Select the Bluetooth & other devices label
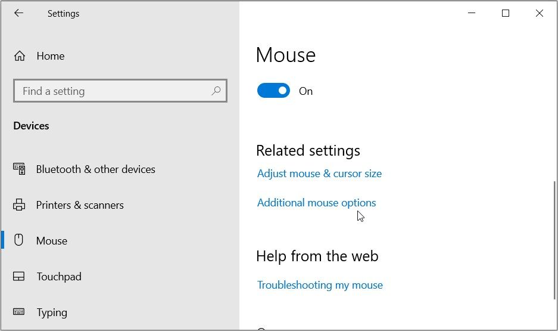The height and width of the screenshot is (331, 558). [95, 169]
